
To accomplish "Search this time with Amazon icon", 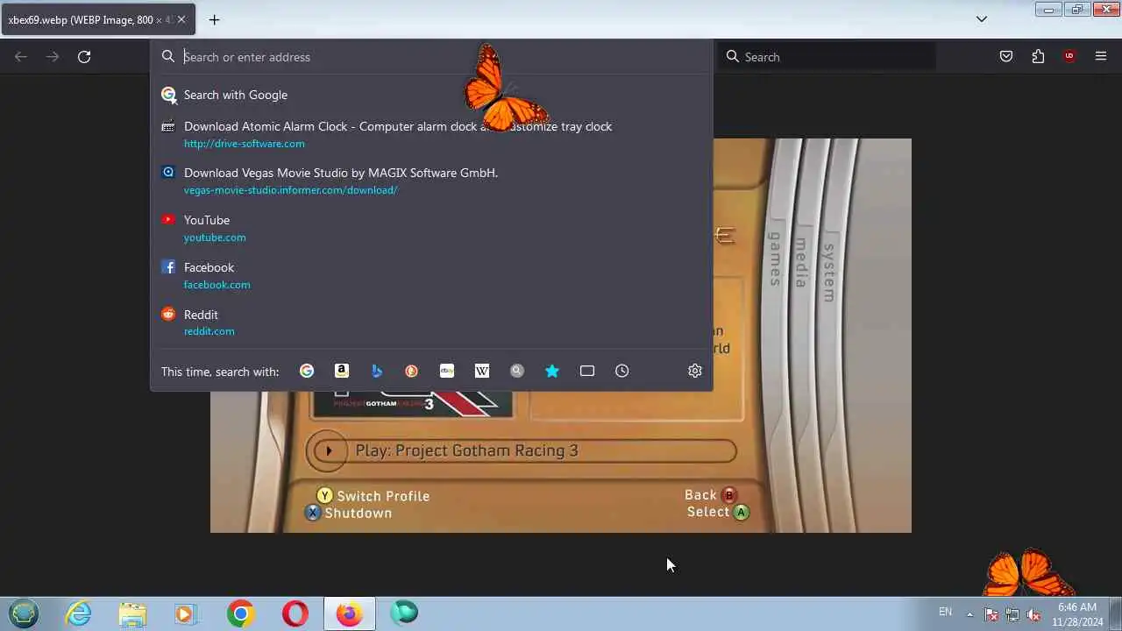I will [x=342, y=371].
